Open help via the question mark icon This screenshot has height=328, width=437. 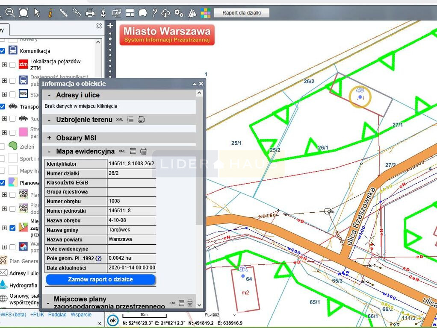pos(154,12)
